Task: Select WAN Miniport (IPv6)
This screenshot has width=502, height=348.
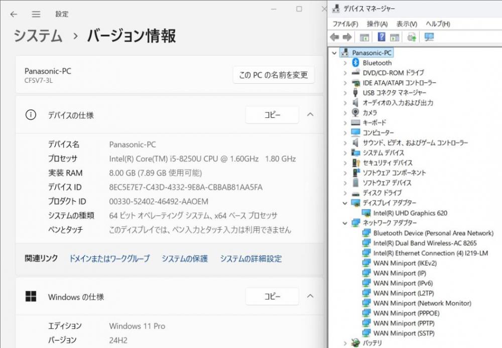Action: pos(403,283)
